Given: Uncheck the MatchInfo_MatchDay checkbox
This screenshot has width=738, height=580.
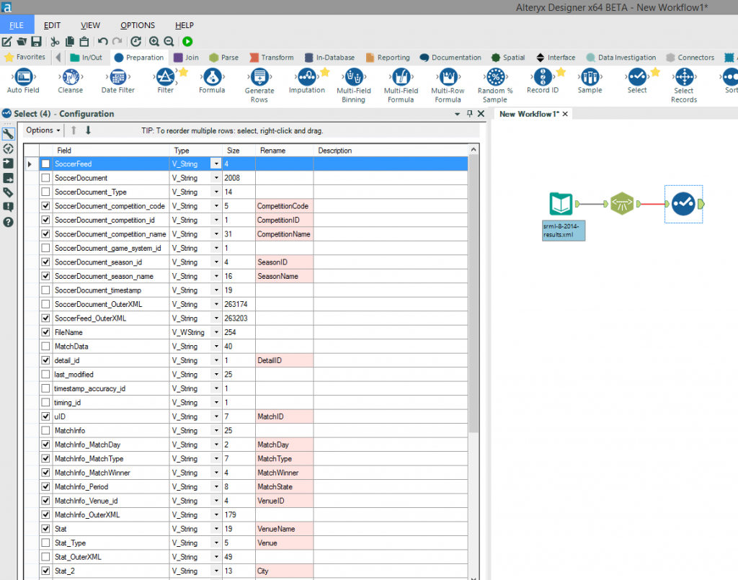Looking at the screenshot, I should tap(45, 445).
